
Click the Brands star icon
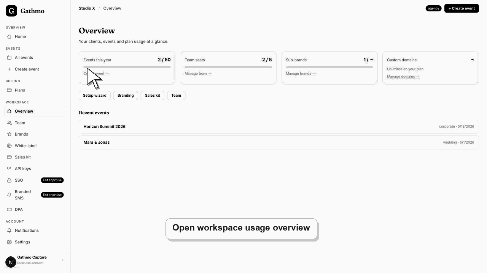pyautogui.click(x=9, y=134)
